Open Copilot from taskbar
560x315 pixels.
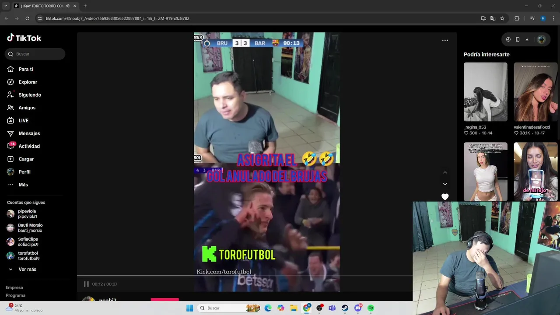[x=281, y=308]
